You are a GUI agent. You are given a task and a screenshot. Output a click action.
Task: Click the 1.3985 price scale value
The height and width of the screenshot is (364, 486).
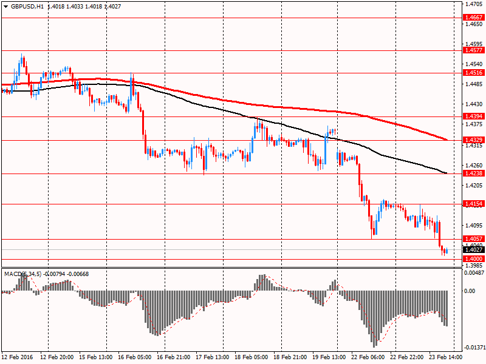pos(474,265)
